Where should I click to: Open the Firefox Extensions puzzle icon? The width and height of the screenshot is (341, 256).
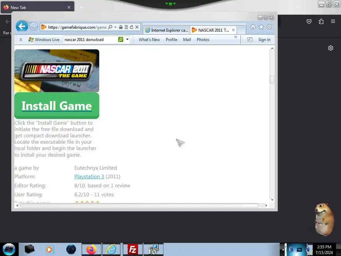tap(321, 21)
